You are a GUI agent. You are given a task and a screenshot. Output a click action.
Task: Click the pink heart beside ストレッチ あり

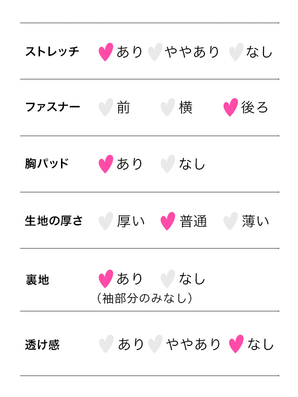pos(106,52)
